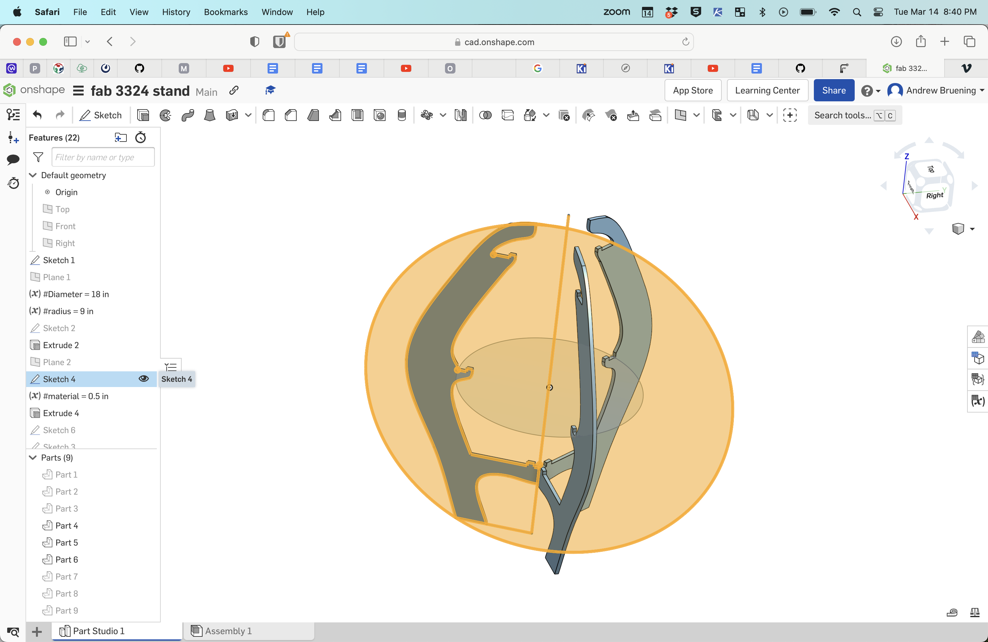Select the Part Studio 1 tab
The image size is (988, 642).
(117, 631)
